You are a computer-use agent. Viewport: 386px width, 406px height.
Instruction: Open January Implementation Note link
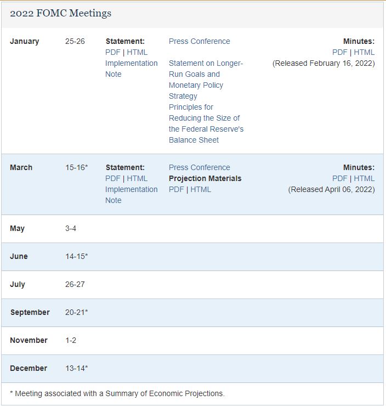point(132,69)
